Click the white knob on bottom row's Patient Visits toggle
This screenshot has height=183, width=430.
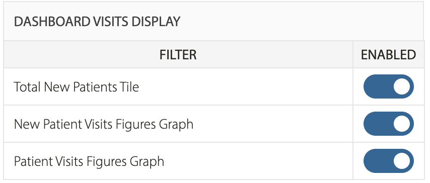click(402, 161)
